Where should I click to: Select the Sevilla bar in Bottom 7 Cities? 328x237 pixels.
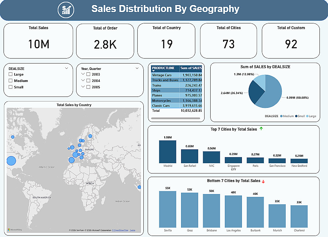168,209
